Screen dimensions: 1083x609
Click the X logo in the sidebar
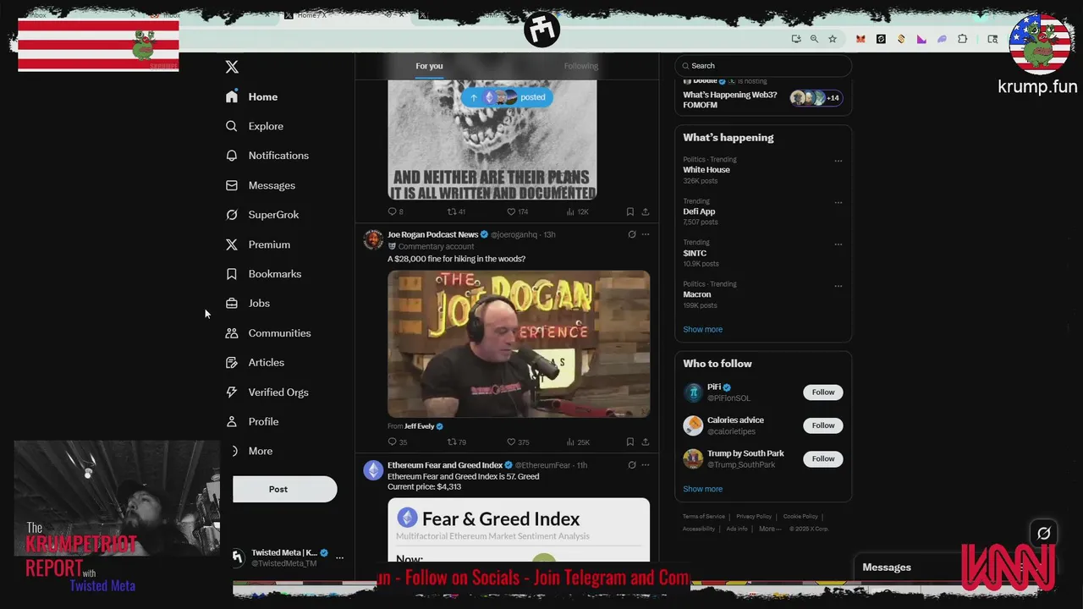tap(232, 67)
